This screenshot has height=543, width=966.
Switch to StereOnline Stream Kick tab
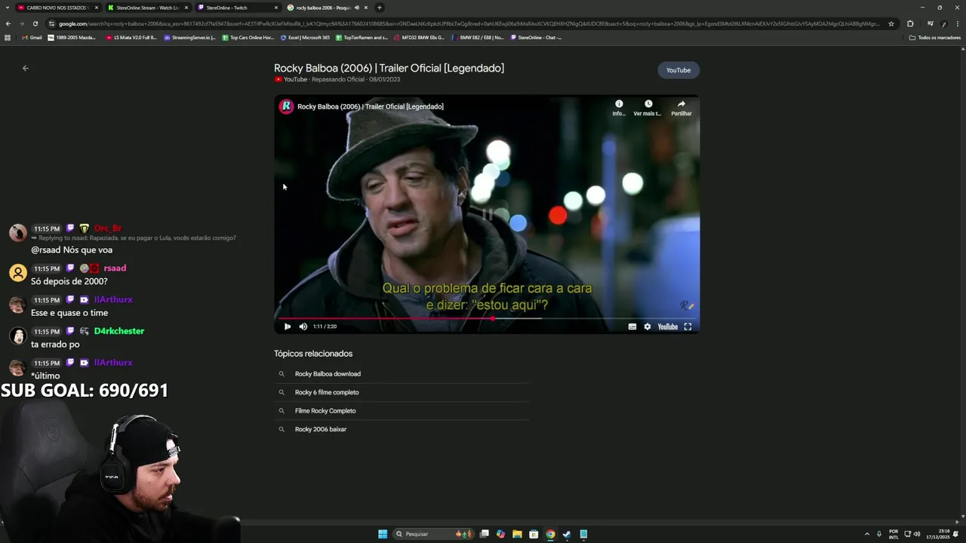coord(147,8)
